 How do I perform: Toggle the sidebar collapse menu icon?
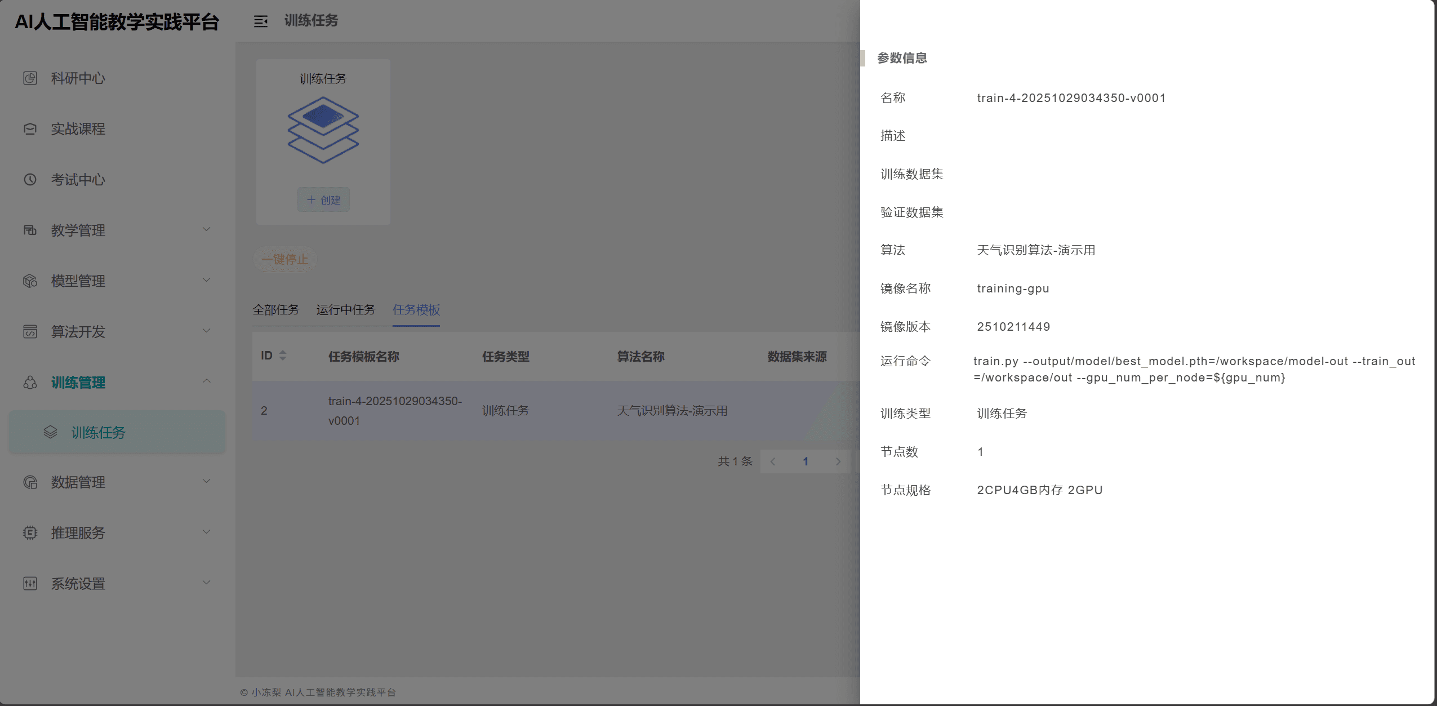click(x=260, y=21)
